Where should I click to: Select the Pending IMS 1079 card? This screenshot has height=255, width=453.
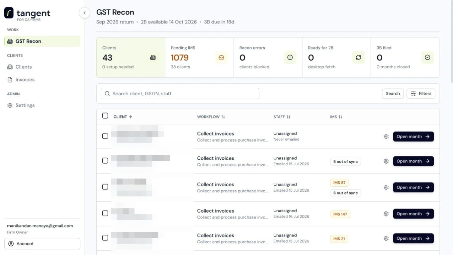(x=199, y=57)
